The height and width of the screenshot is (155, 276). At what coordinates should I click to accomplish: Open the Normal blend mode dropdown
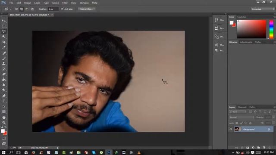[x=241, y=117]
